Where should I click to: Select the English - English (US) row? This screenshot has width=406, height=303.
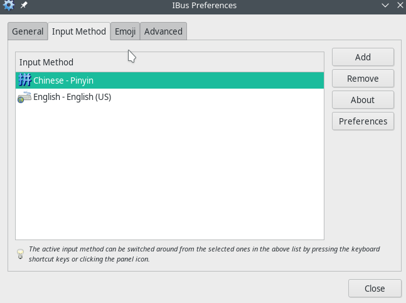pyautogui.click(x=169, y=97)
